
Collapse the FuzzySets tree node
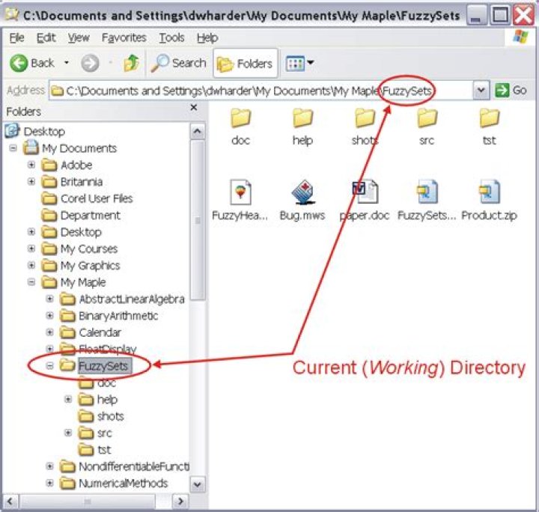point(50,365)
